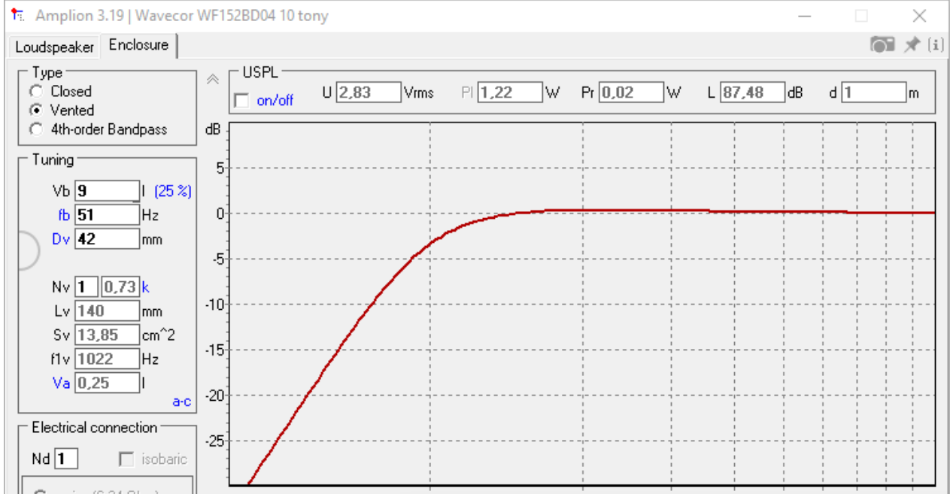Click the U voltage field showing 2,83
Viewport: 950px width, 494px height.
point(367,92)
